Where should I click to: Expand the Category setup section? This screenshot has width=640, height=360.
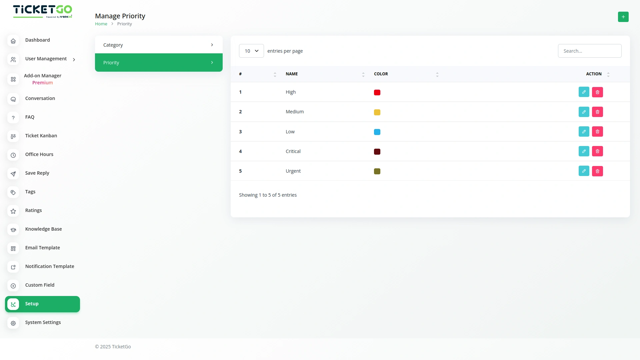coord(159,45)
